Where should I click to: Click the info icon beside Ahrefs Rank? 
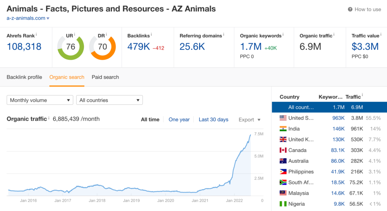(x=36, y=34)
